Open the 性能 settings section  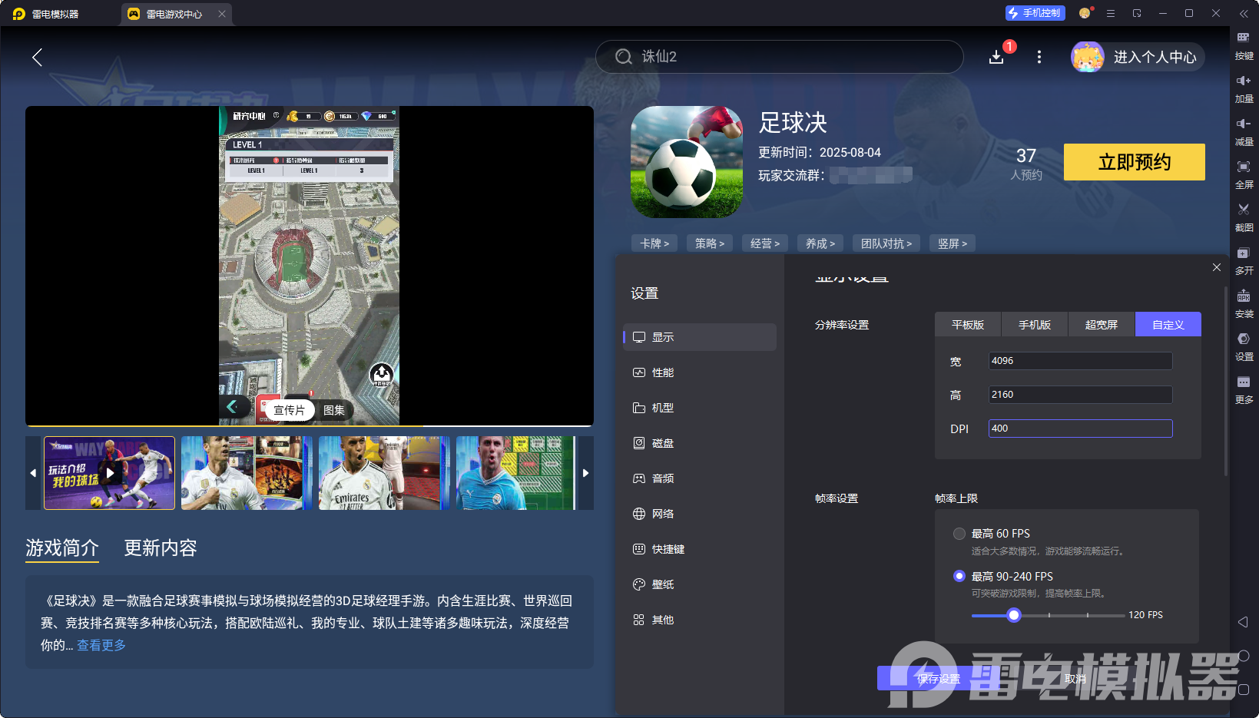tap(700, 372)
